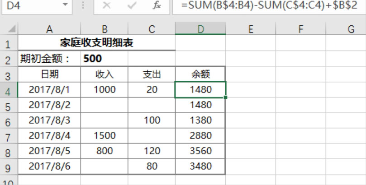This screenshot has width=366, height=185.
Task: Select column B header
Action: click(x=105, y=29)
